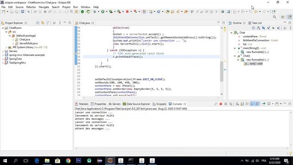Click the green New Server icon in toolbar
The height and width of the screenshot is (165, 293).
82,11
